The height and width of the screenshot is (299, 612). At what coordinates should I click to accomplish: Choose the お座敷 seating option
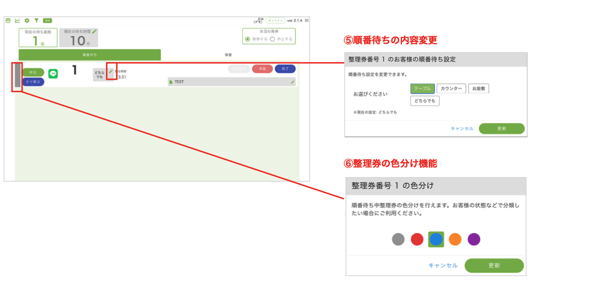(479, 88)
